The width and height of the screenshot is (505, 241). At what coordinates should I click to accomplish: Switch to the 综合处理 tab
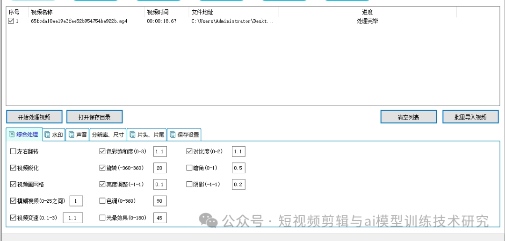pos(24,135)
